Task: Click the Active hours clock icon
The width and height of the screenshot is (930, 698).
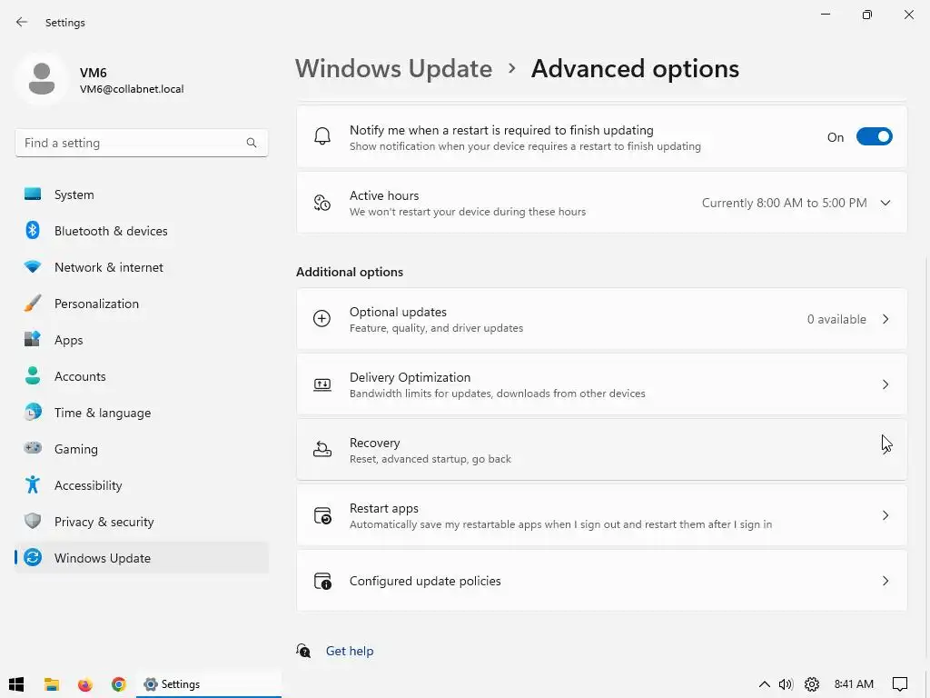Action: (x=322, y=203)
